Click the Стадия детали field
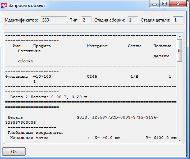The image size is (190, 159). [x=178, y=20]
